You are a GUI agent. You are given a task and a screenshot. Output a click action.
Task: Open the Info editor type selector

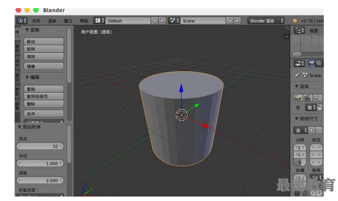22,21
